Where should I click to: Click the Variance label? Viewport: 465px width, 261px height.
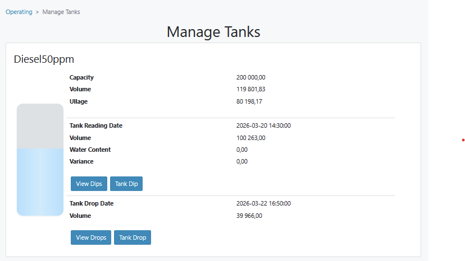[x=81, y=161]
